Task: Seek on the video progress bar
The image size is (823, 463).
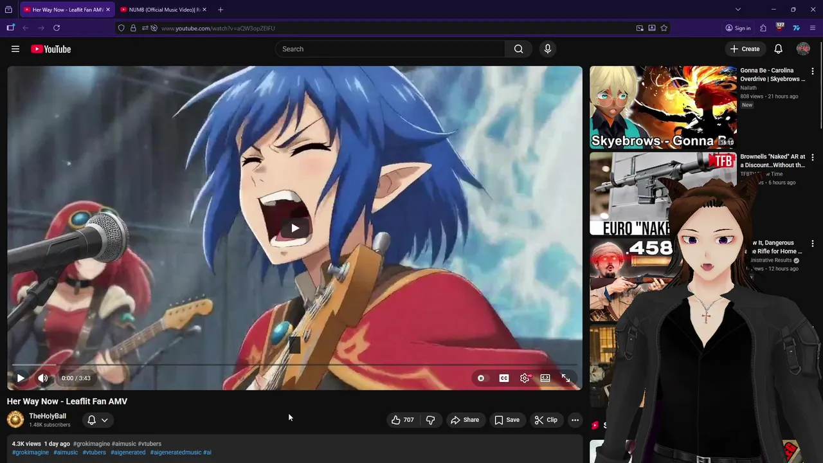Action: (x=294, y=365)
